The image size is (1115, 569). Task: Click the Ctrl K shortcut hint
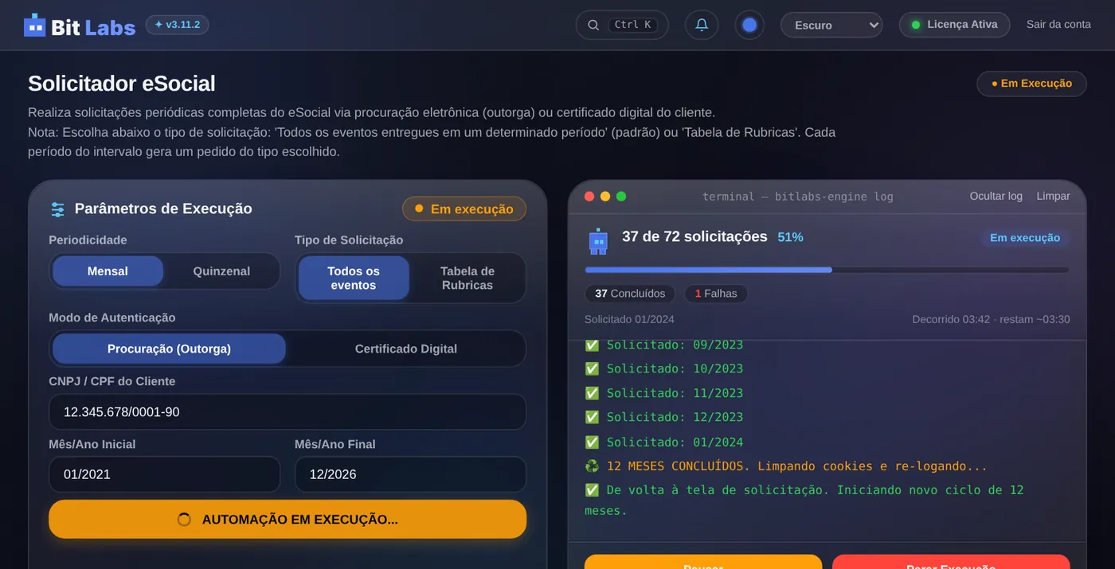pos(633,25)
